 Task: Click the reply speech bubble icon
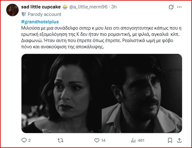click(24, 140)
